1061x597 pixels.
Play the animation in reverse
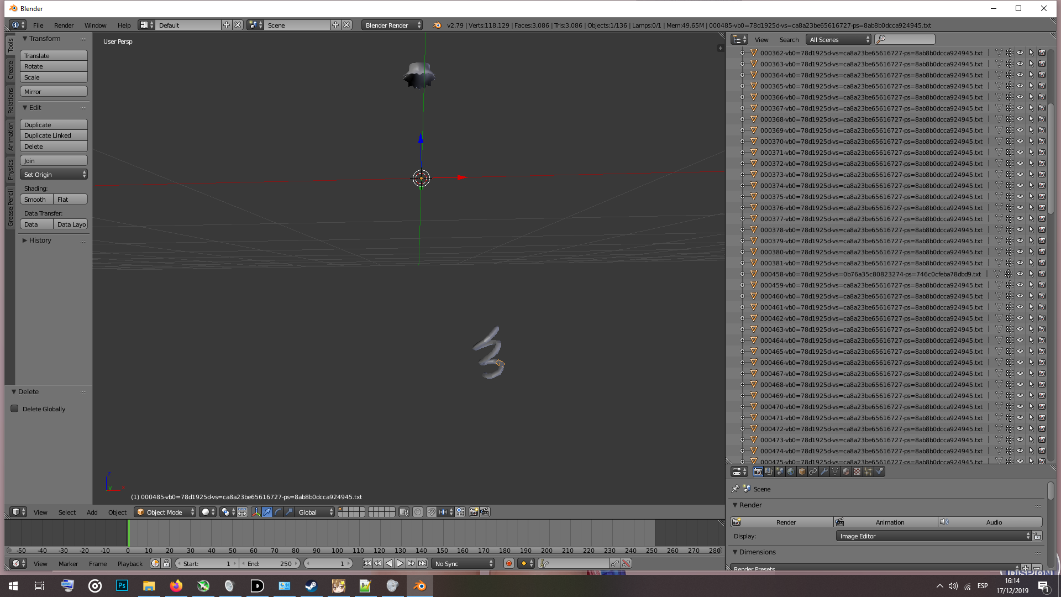(x=389, y=563)
